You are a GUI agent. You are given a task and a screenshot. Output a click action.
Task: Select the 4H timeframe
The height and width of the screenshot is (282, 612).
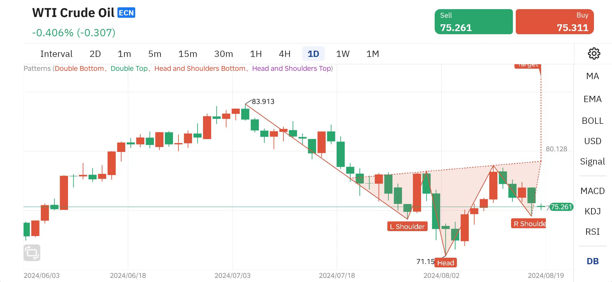(x=285, y=54)
